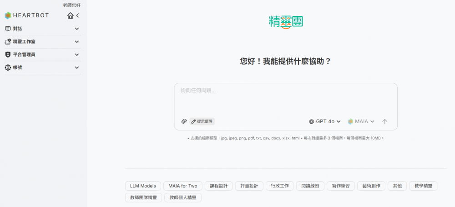This screenshot has width=455, height=207.
Task: Expand the 精靈工作室 section chevron
Action: [76, 42]
